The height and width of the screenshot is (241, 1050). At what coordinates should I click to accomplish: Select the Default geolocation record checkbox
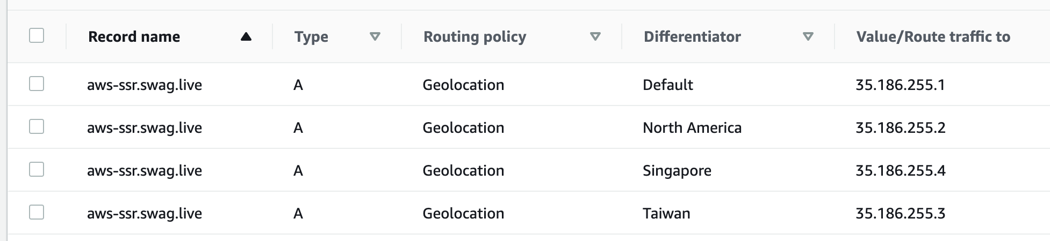(37, 84)
